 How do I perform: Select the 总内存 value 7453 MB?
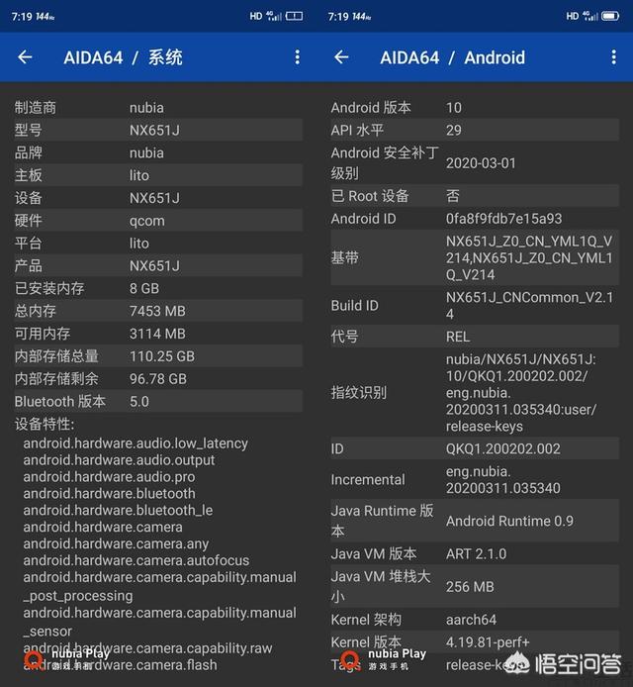[x=157, y=311]
